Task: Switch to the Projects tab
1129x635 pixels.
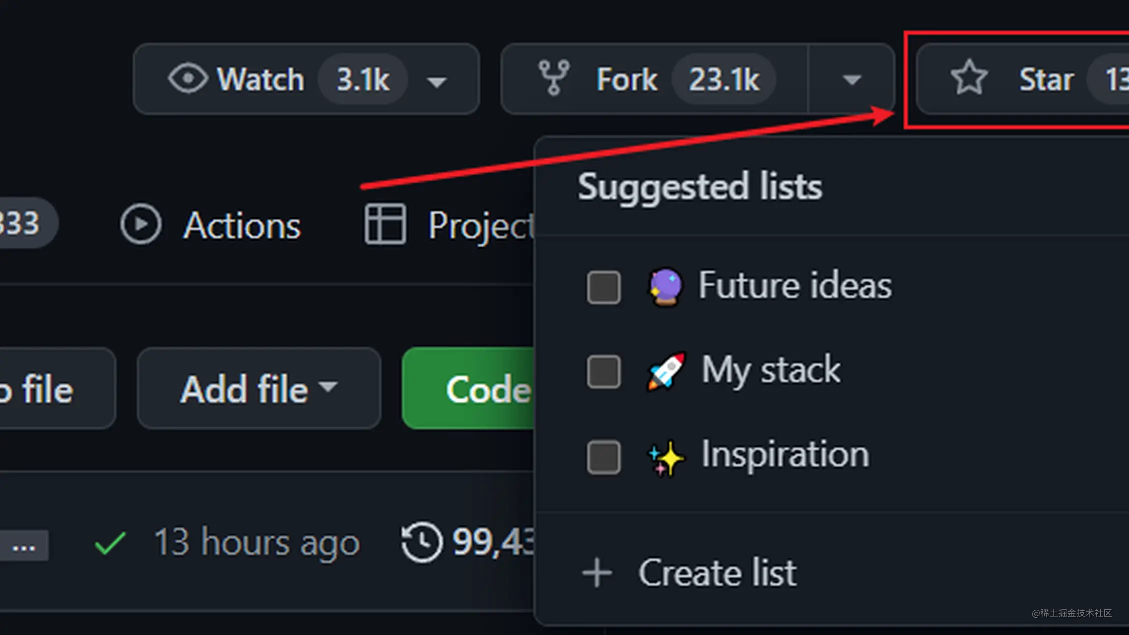Action: point(449,225)
